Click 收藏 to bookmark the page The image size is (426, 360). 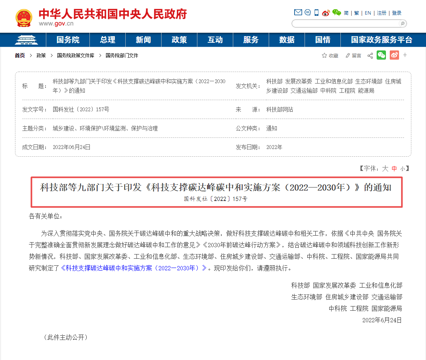coord(330,56)
